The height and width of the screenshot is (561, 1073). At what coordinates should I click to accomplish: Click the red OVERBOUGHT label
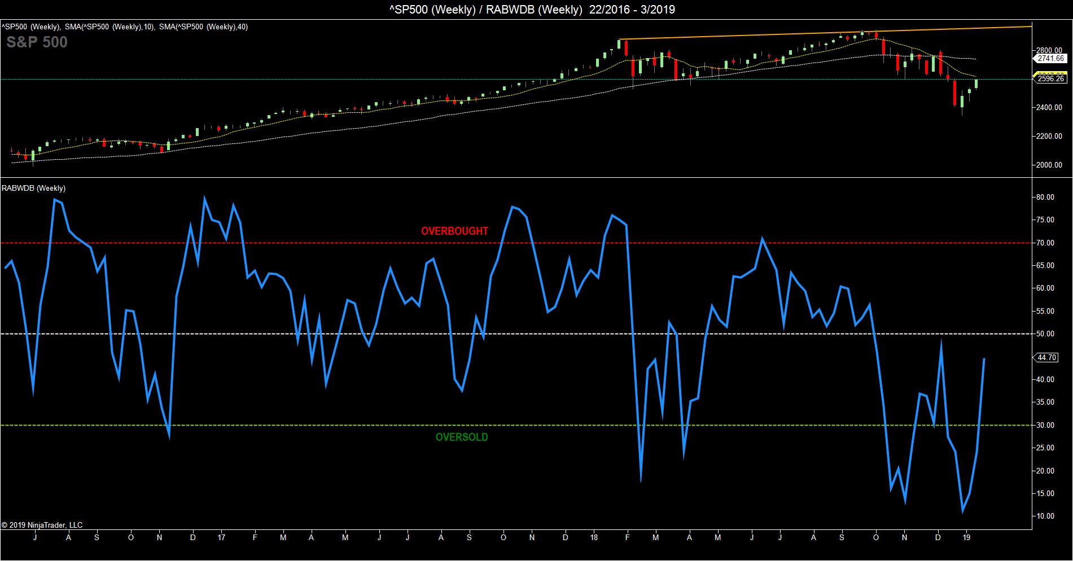pyautogui.click(x=454, y=231)
